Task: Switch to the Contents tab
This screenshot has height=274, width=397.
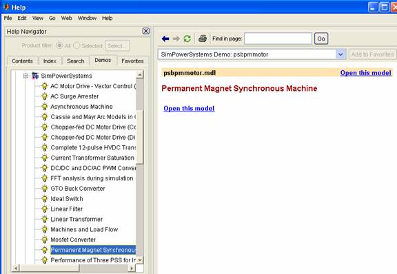Action: (x=22, y=61)
